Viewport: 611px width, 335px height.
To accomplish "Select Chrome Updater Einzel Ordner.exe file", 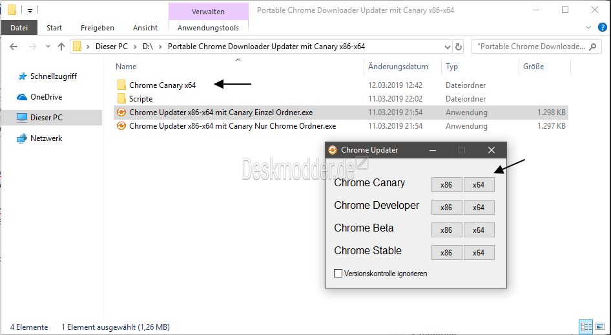I will click(221, 113).
